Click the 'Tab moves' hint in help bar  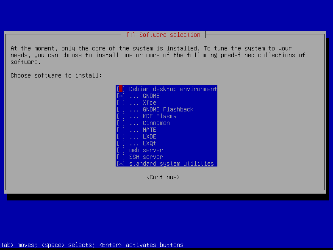12,245
